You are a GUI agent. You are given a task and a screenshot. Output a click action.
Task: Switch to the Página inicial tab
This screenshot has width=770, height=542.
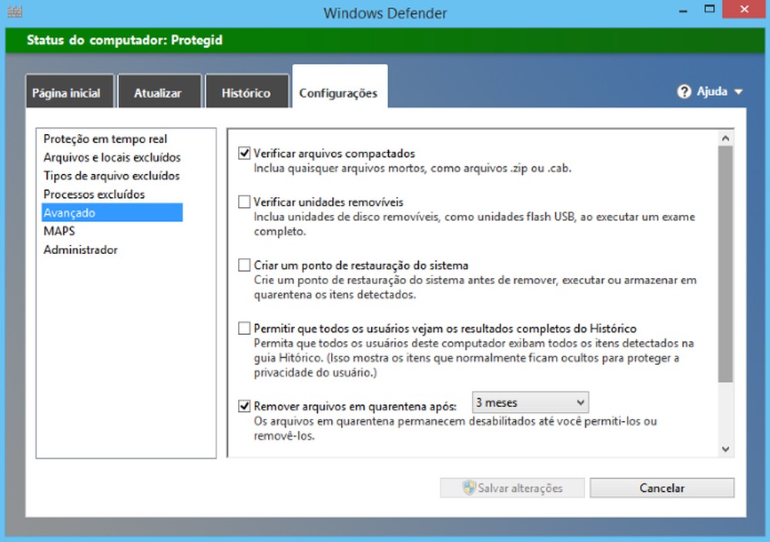[x=69, y=91]
